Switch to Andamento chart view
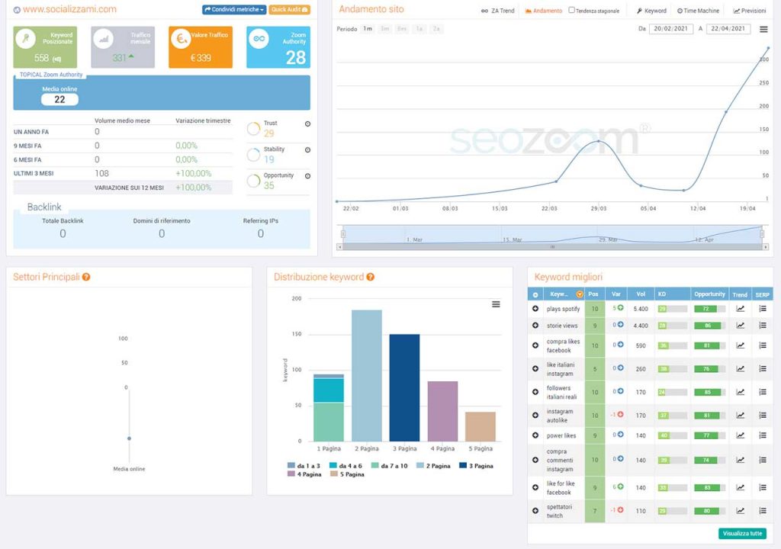This screenshot has height=549, width=781. pos(543,11)
